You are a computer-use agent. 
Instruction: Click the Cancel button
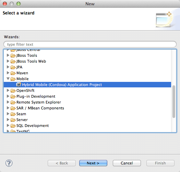click(127, 163)
